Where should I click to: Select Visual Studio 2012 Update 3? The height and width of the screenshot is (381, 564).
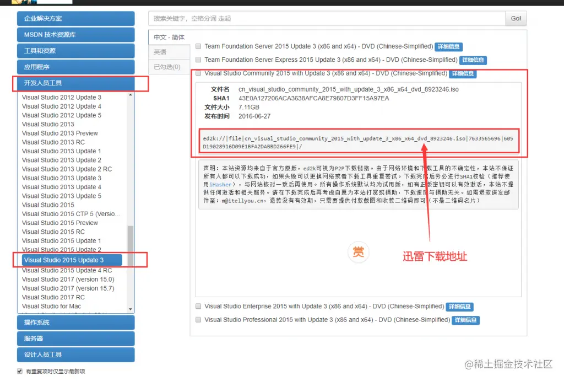pos(62,97)
